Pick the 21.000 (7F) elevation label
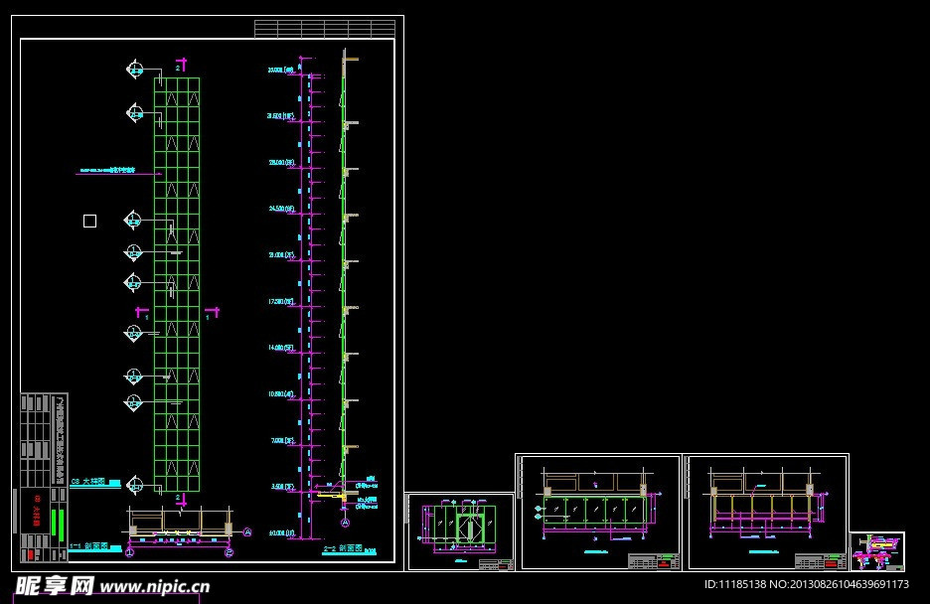Screen dimensions: 930x604 coord(281,255)
